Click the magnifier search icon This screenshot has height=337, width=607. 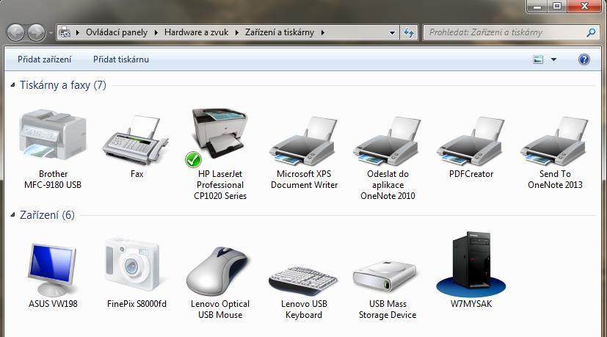pos(591,32)
